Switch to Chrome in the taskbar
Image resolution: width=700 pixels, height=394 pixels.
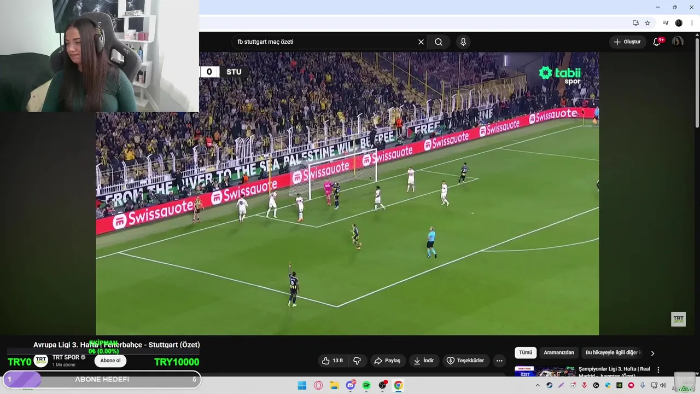399,385
